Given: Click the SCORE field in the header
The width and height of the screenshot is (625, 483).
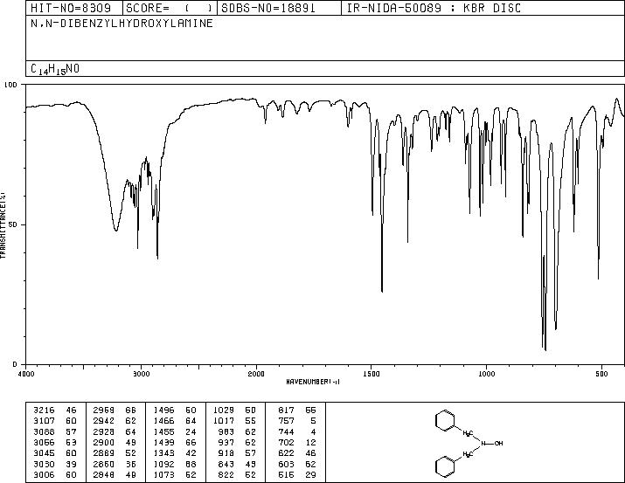Looking at the screenshot, I should (170, 8).
